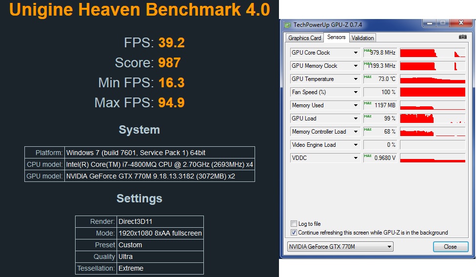The width and height of the screenshot is (476, 277).
Task: Click the GPU Core Clock history graph
Action: [433, 53]
